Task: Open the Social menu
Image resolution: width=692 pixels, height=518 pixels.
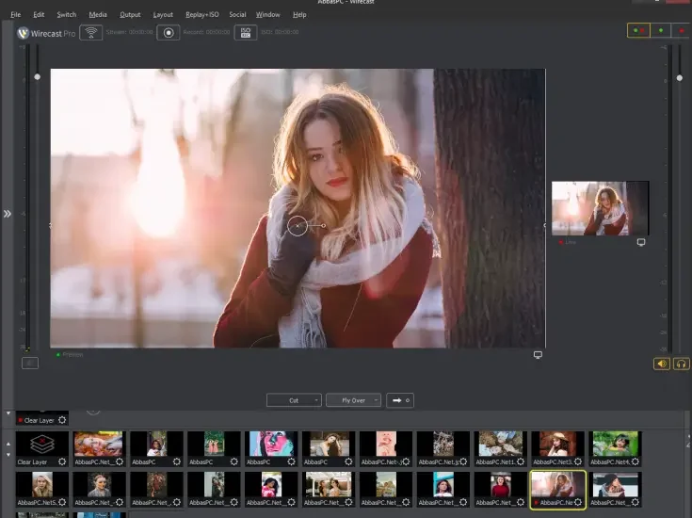Action: 237,14
